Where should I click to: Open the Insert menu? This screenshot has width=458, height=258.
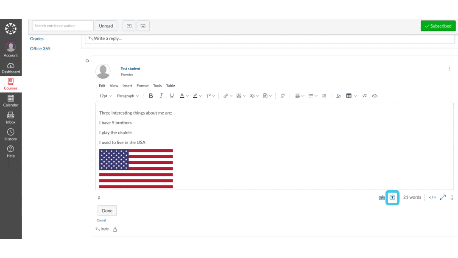click(127, 85)
